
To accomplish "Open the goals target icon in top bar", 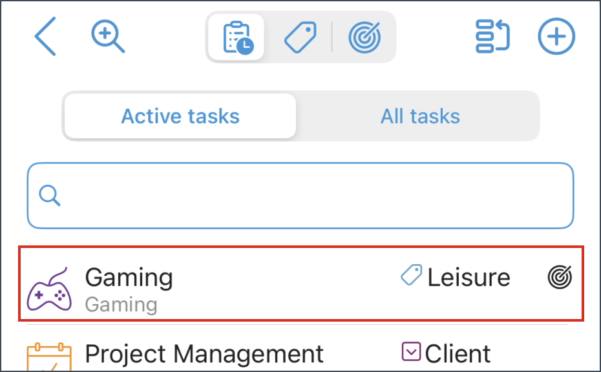I will click(x=364, y=37).
